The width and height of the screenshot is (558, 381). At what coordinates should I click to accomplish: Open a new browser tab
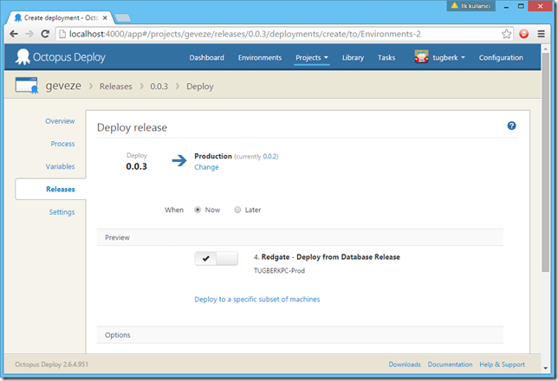(123, 18)
